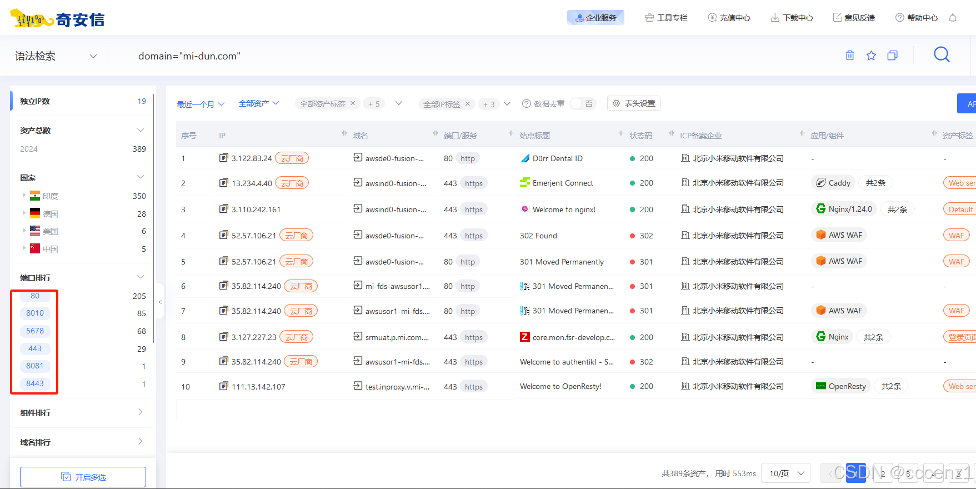Click the left panel collapse handle
This screenshot has width=976, height=489.
pos(160,302)
